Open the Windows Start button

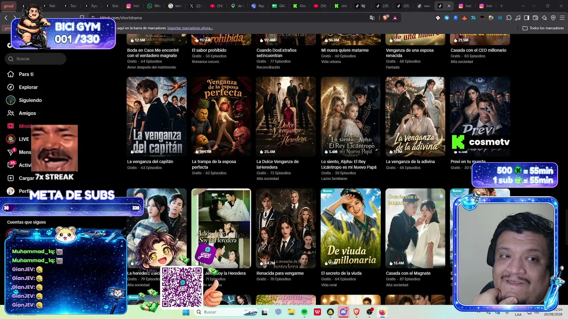point(186,312)
